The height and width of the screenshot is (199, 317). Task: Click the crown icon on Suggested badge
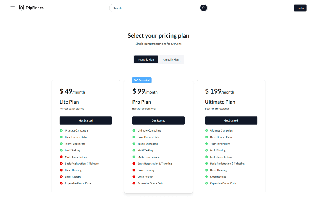136,80
